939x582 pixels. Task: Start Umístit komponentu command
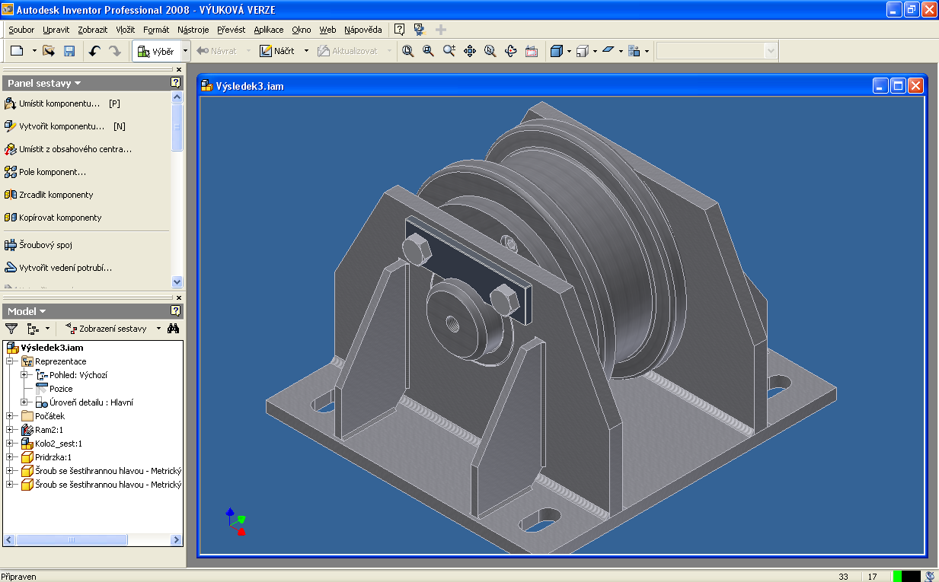tap(59, 103)
